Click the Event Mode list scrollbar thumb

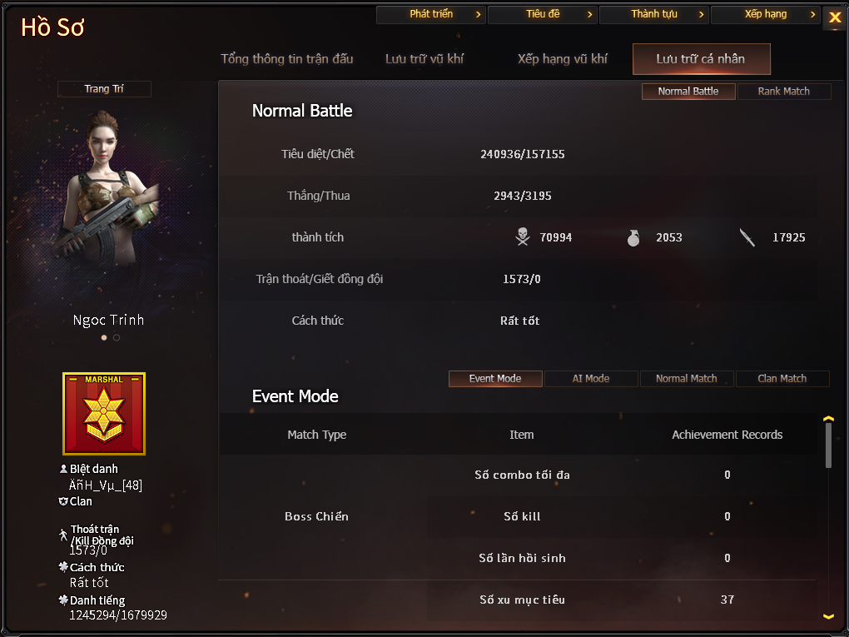[828, 445]
